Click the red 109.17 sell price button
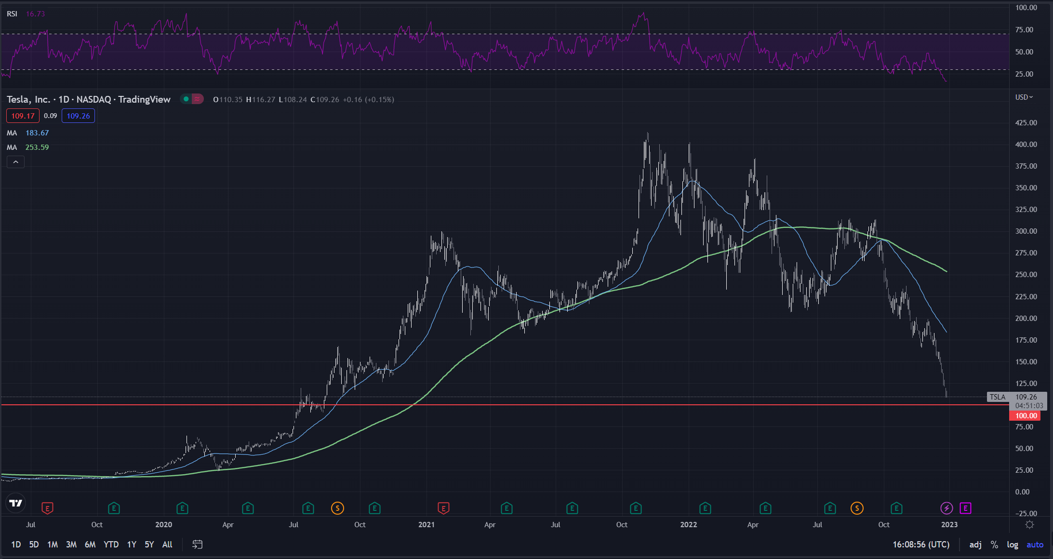This screenshot has width=1053, height=559. point(23,116)
